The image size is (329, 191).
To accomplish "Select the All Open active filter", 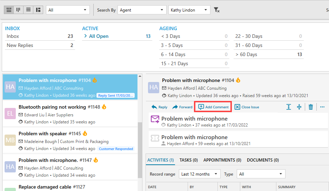I will tap(117, 36).
